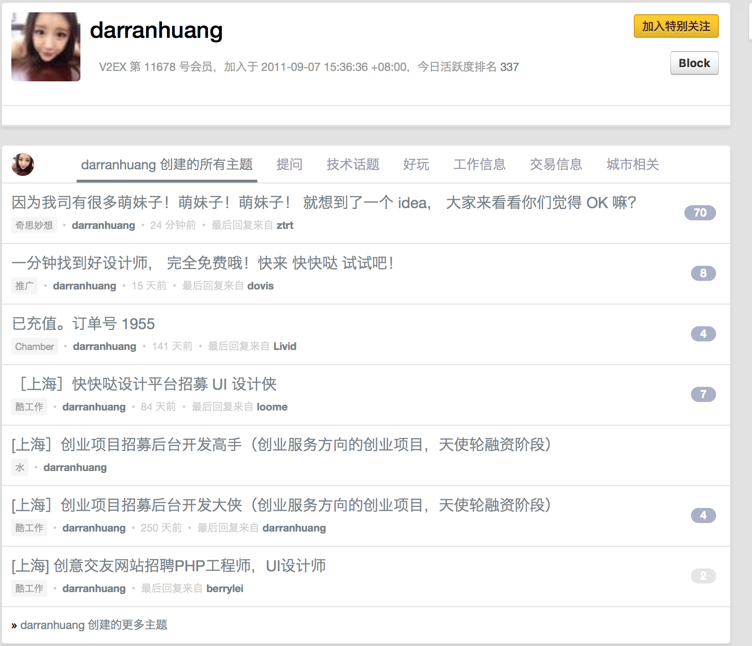752x646 pixels.
Task: Click the faded 2 reply count badge
Action: click(703, 576)
